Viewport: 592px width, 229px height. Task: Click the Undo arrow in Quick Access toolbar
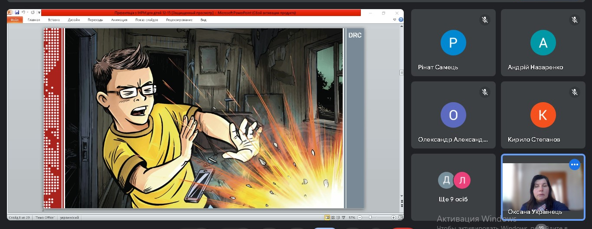coord(23,13)
